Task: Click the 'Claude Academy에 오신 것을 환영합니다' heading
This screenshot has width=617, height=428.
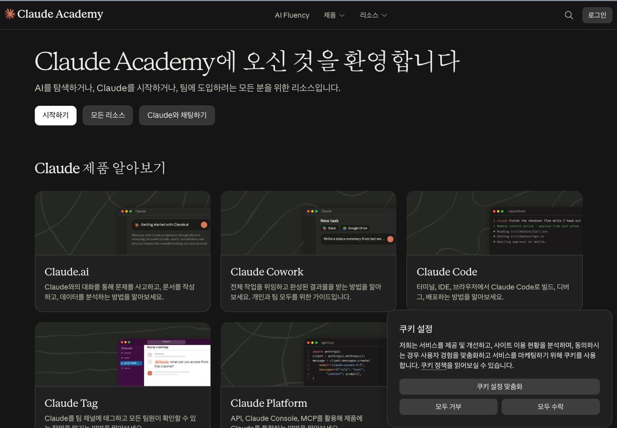Action: coord(247,62)
